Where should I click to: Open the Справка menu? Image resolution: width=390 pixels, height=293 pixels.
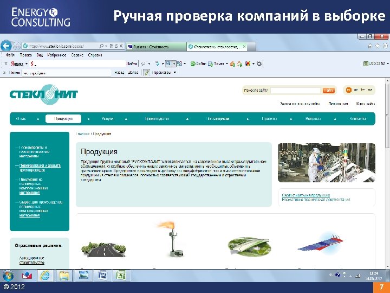coord(95,55)
